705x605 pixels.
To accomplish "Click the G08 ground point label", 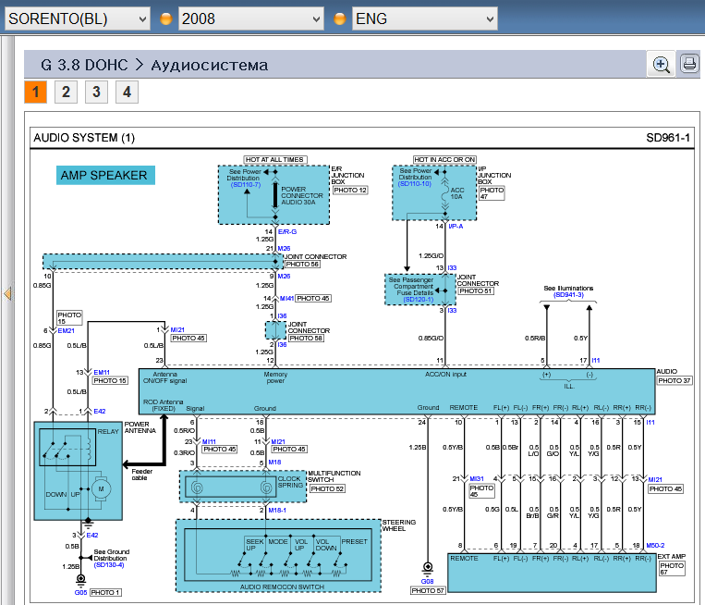I will pyautogui.click(x=428, y=582).
